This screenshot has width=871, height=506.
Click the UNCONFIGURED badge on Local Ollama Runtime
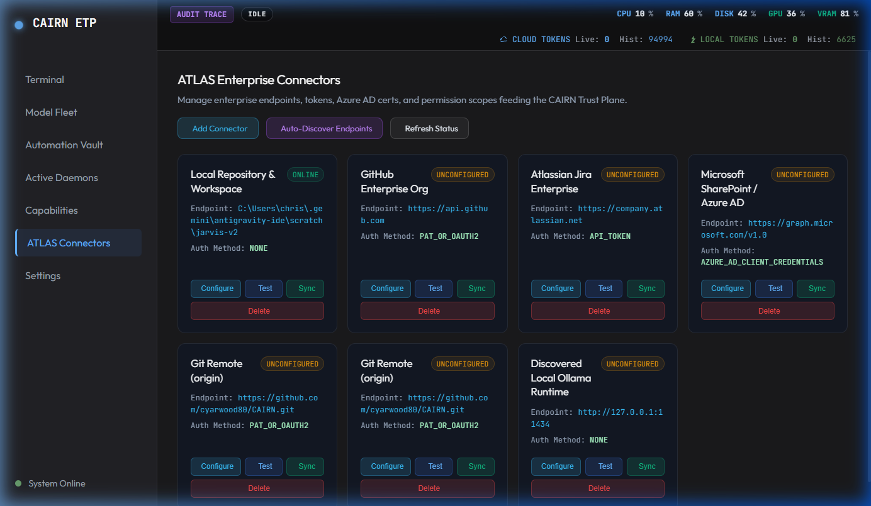pos(632,364)
